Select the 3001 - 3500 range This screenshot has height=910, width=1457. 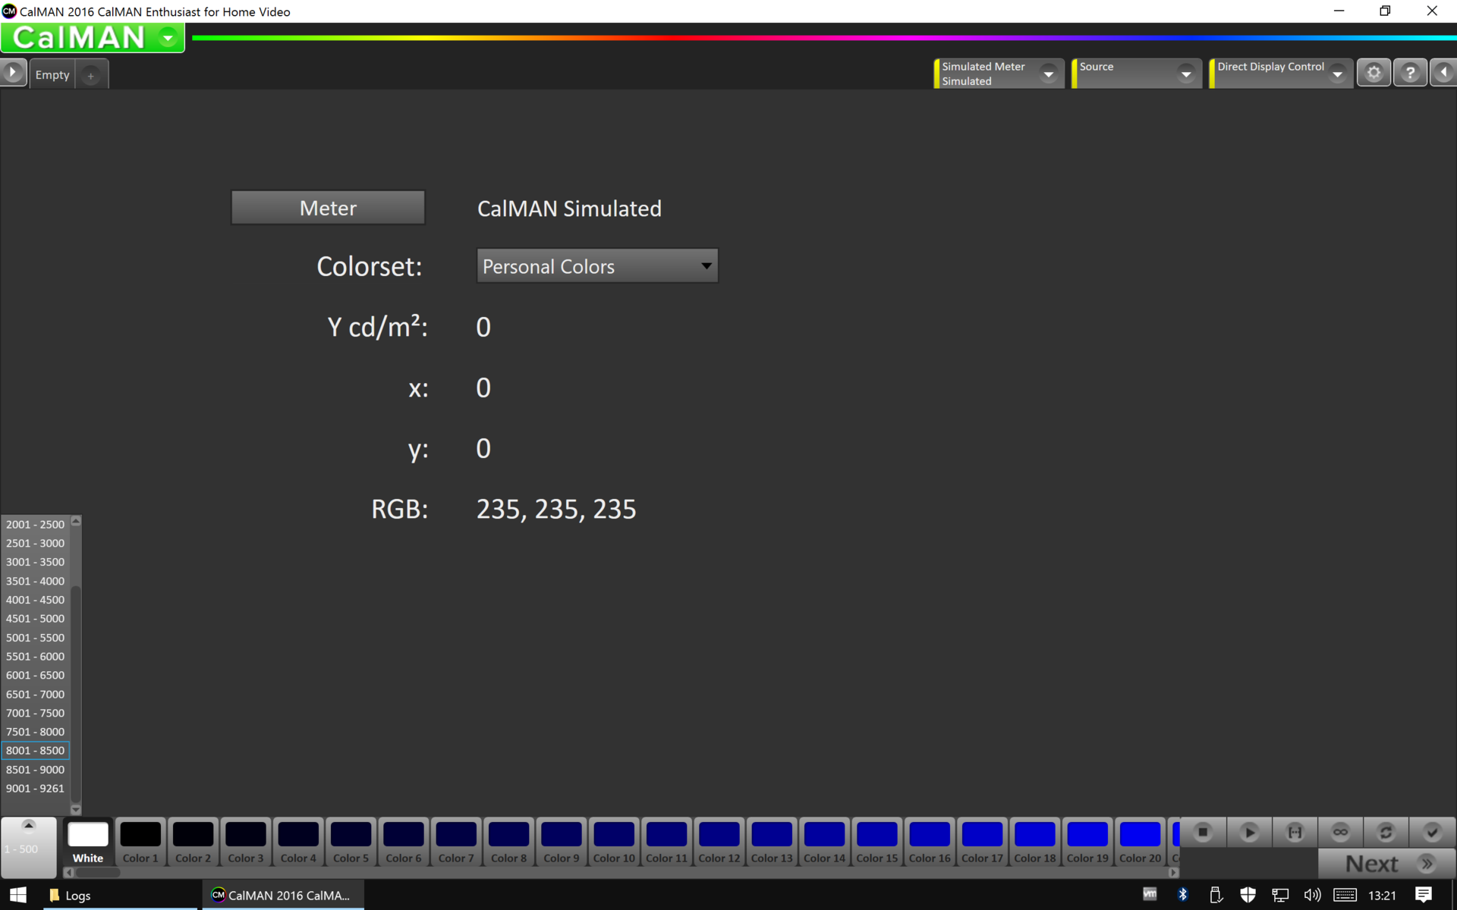[x=35, y=562]
